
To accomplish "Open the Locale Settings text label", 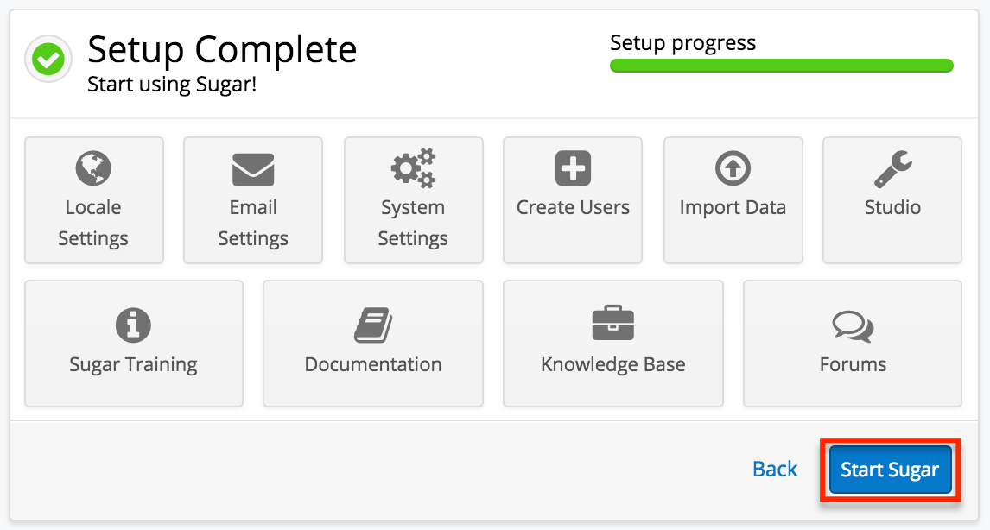I will [x=93, y=223].
